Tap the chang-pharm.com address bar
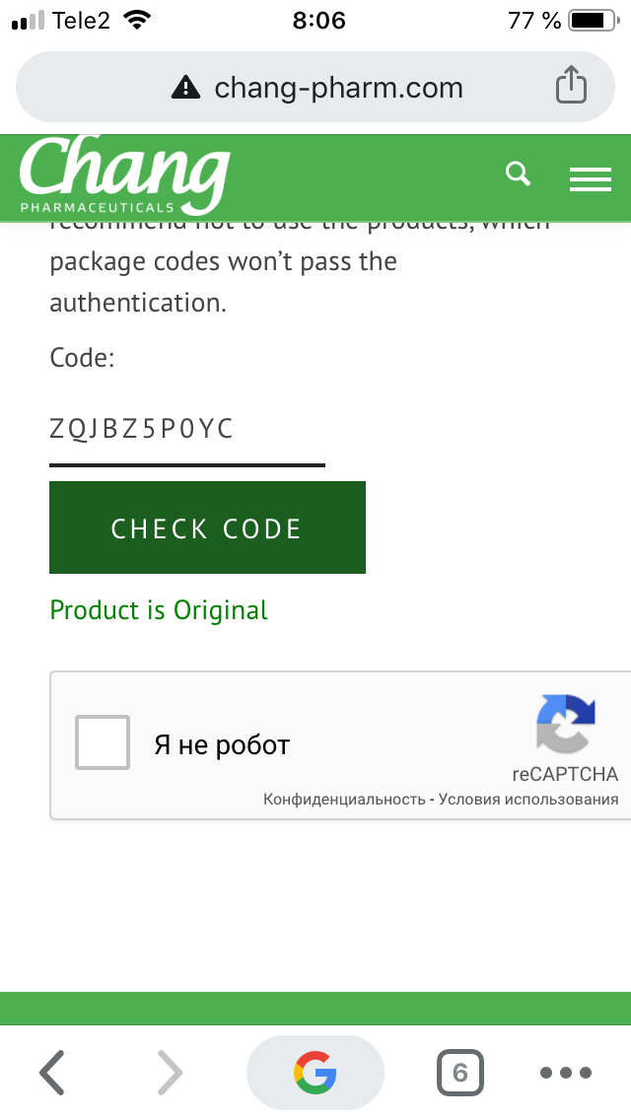Image resolution: width=631 pixels, height=1120 pixels. (x=339, y=87)
